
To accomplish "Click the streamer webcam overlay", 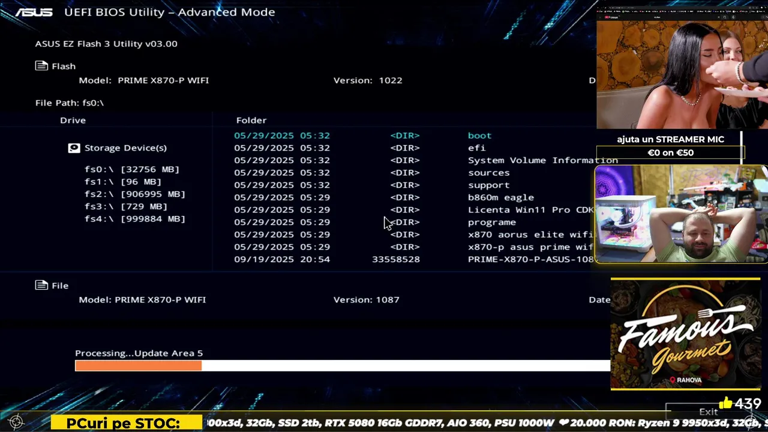I will [x=682, y=214].
